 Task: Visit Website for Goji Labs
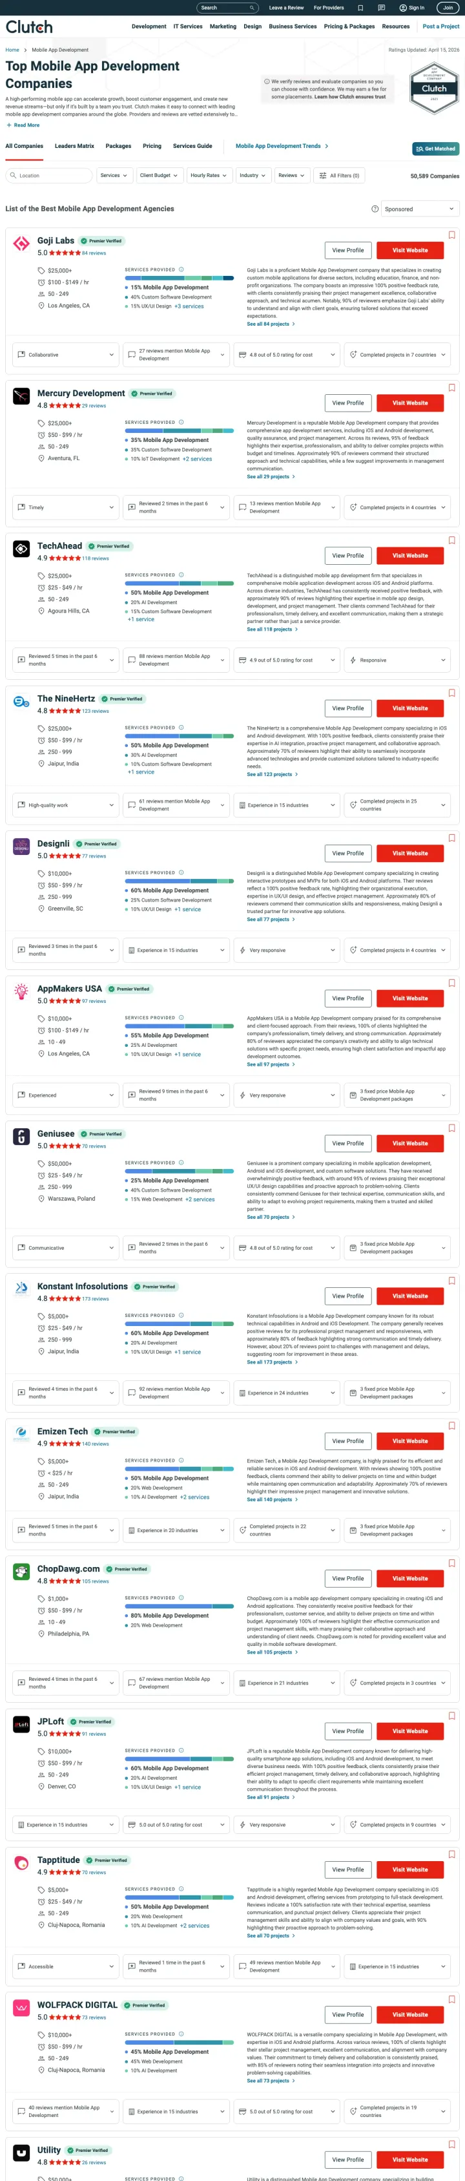409,251
